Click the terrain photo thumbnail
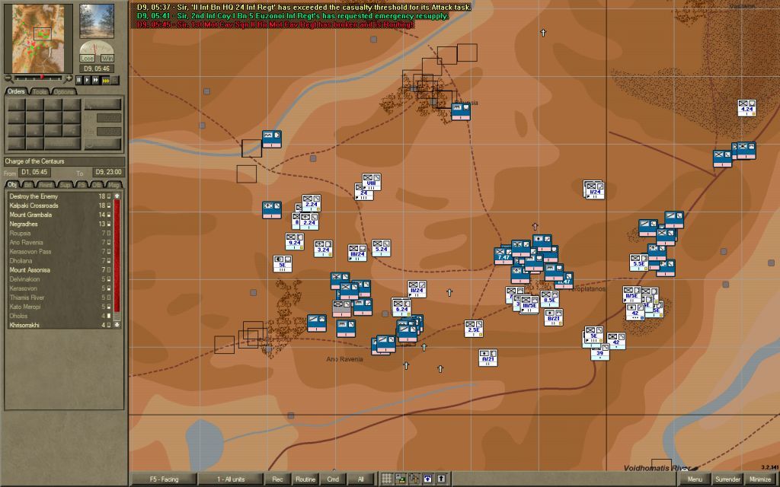Screen dimensions: 780x487 coord(97,21)
